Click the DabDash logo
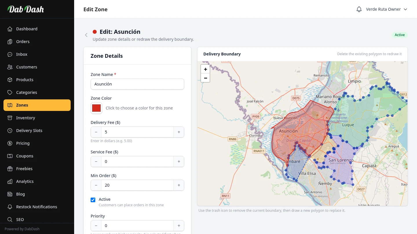The image size is (417, 234). pyautogui.click(x=25, y=9)
